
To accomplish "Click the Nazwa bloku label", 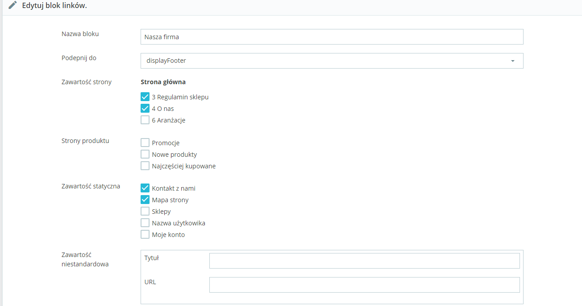I will coord(80,34).
